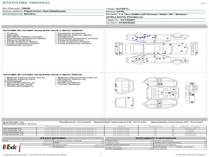Click the rear-view car diagram at far right
Image resolution: width=209 pixels, height=157 pixels.
pyautogui.click(x=194, y=49)
